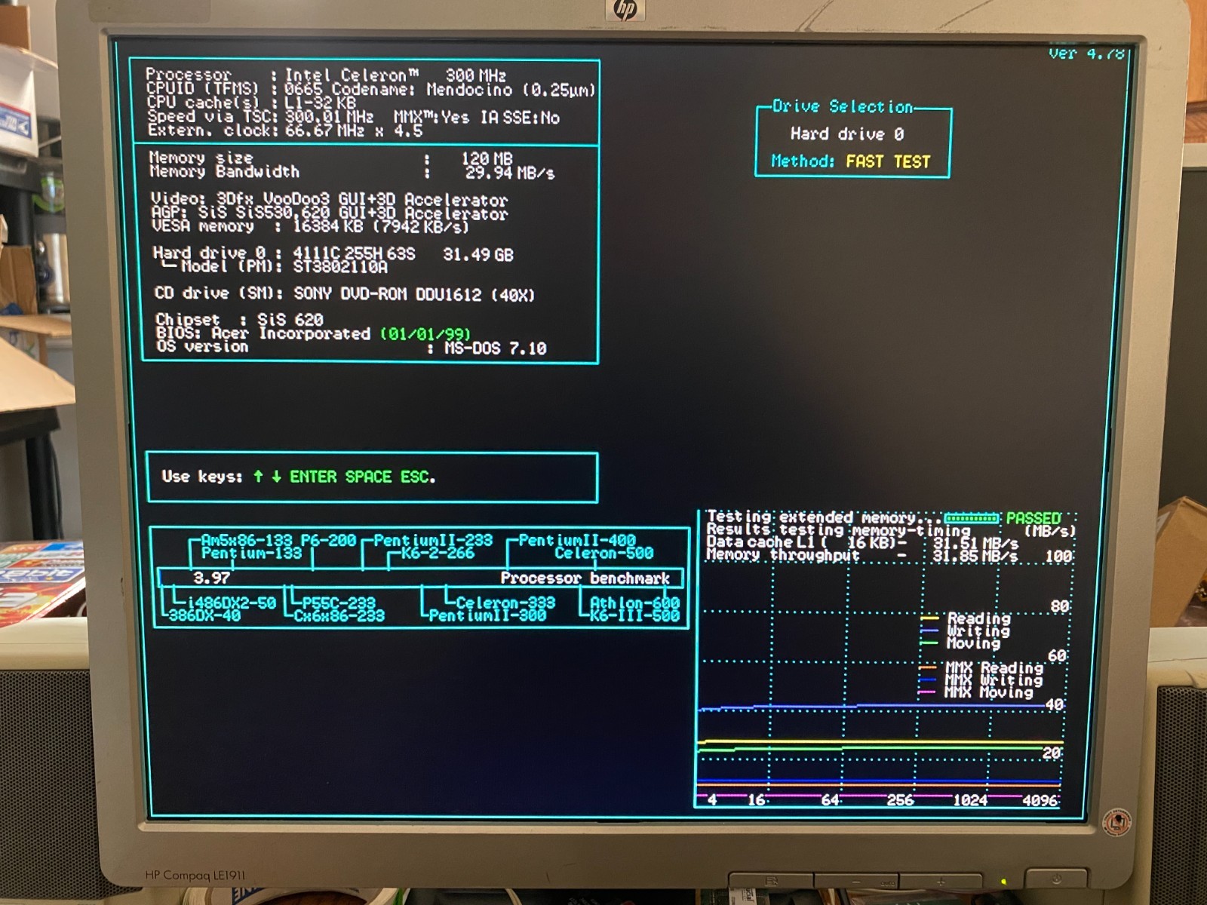Click the down arrow key hint
This screenshot has height=905, width=1207.
point(276,476)
